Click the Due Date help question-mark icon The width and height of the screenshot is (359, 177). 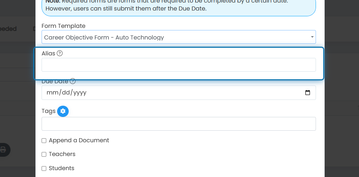tap(73, 81)
